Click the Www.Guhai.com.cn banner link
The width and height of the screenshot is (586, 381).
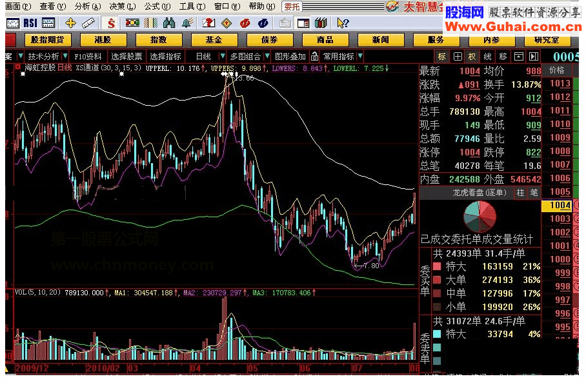click(513, 26)
